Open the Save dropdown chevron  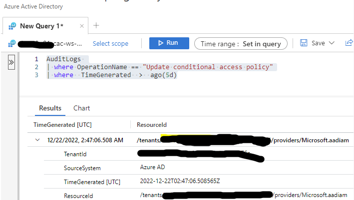[332, 43]
